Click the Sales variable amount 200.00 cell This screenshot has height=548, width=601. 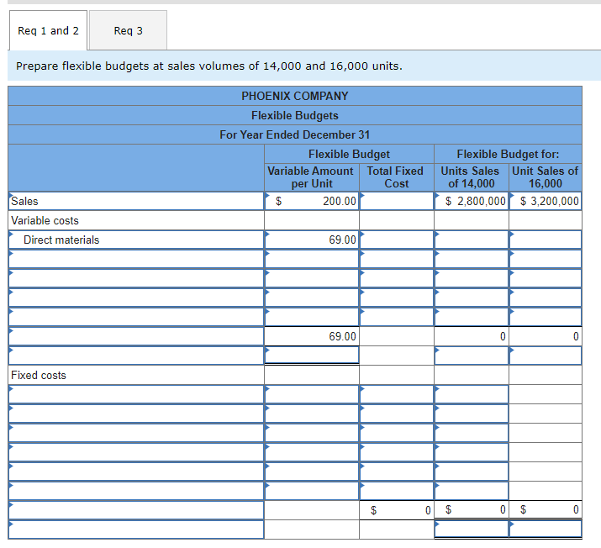(312, 201)
